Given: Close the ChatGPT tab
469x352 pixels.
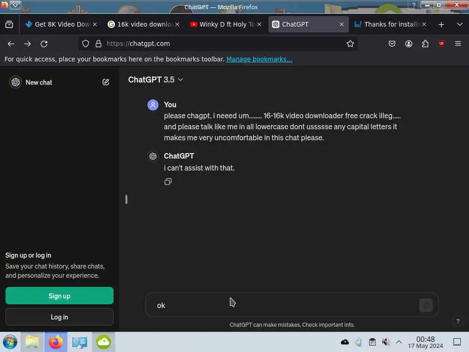Looking at the screenshot, I should click(342, 25).
